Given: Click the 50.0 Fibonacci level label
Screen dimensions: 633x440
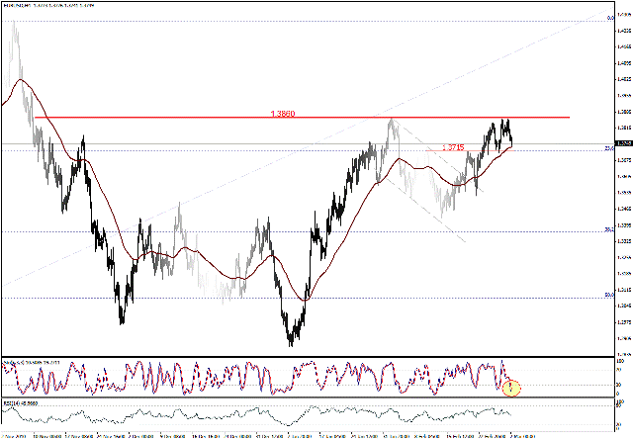Looking at the screenshot, I should point(608,296).
